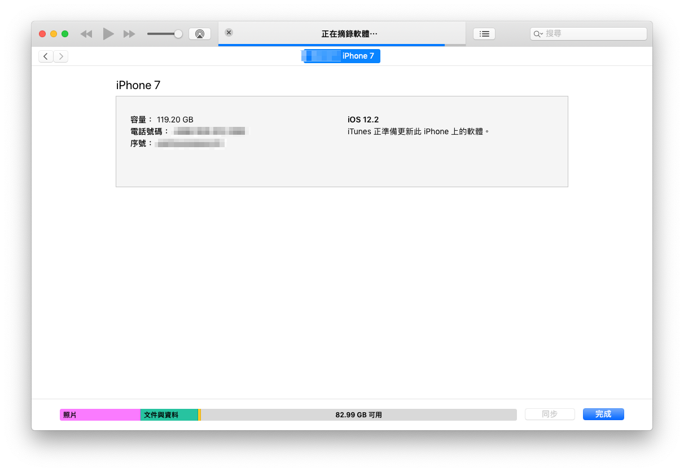Click the search field
The width and height of the screenshot is (684, 472).
(589, 34)
